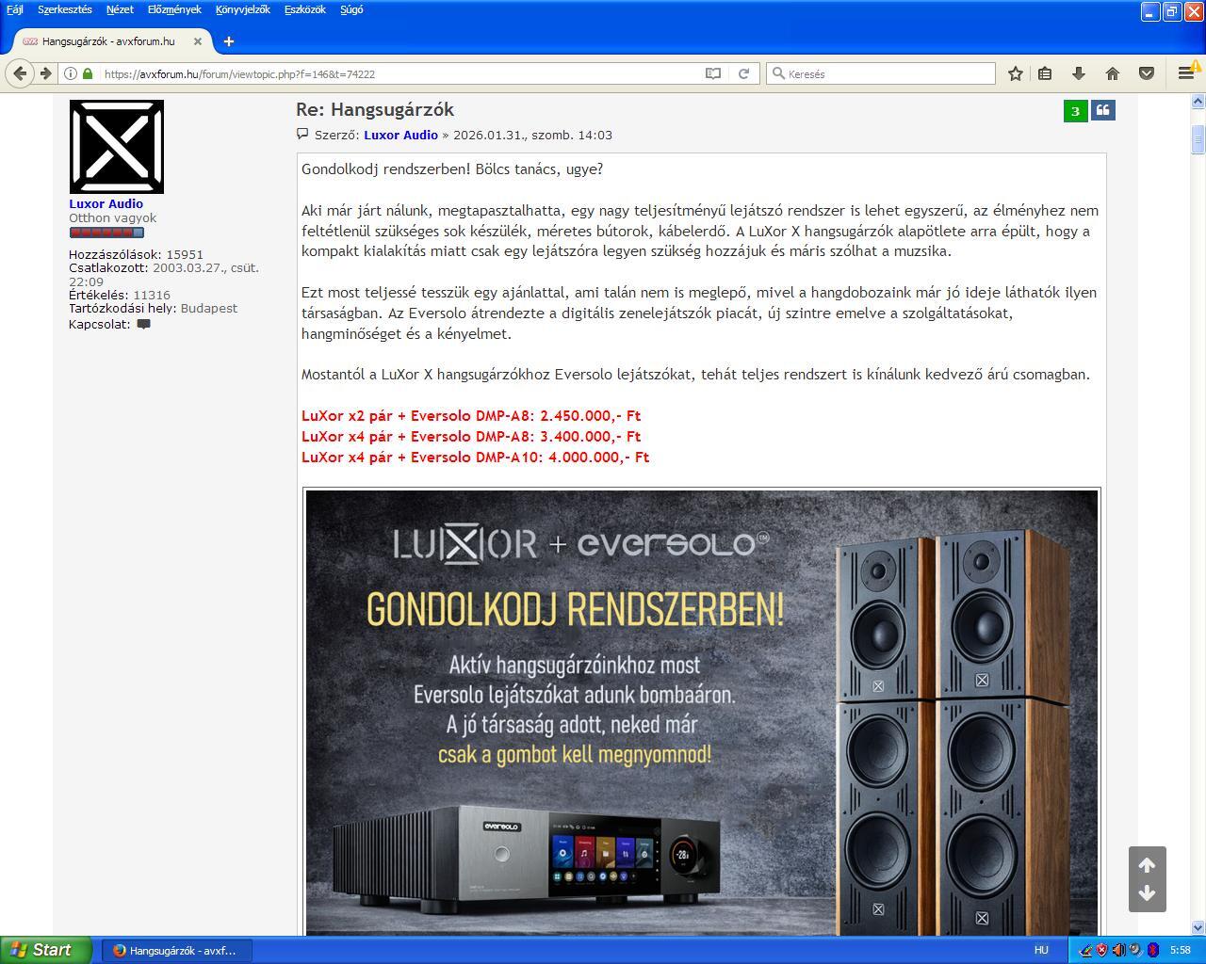
Task: Save page to Pocket
Action: tap(1147, 73)
